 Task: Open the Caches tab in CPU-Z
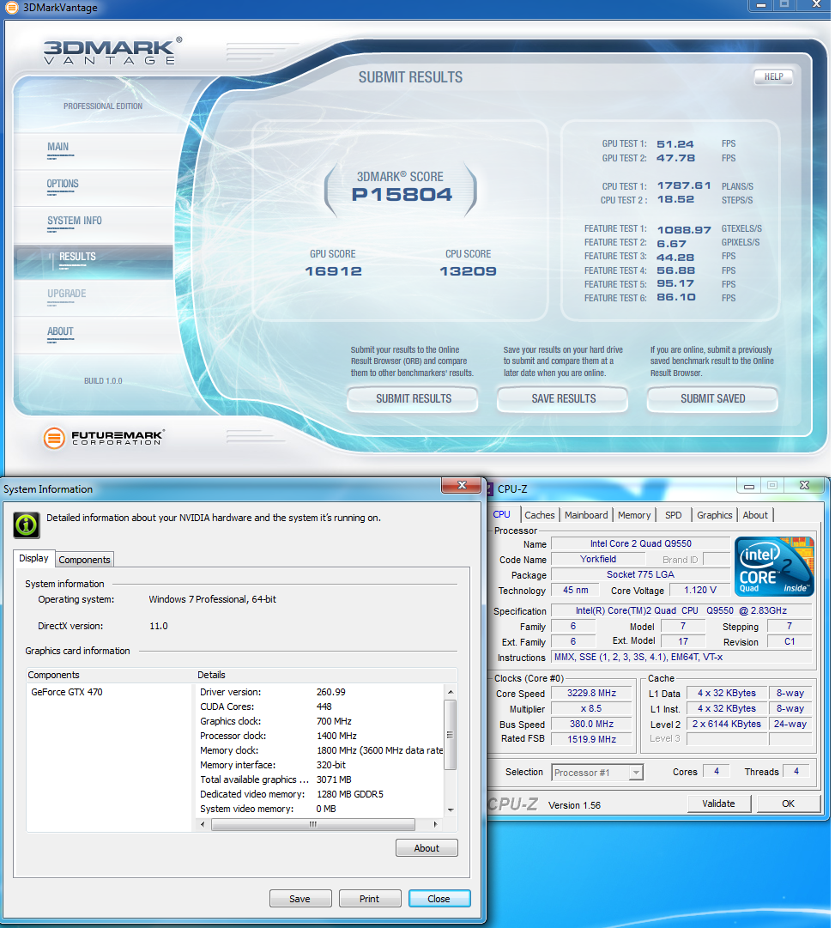[540, 515]
